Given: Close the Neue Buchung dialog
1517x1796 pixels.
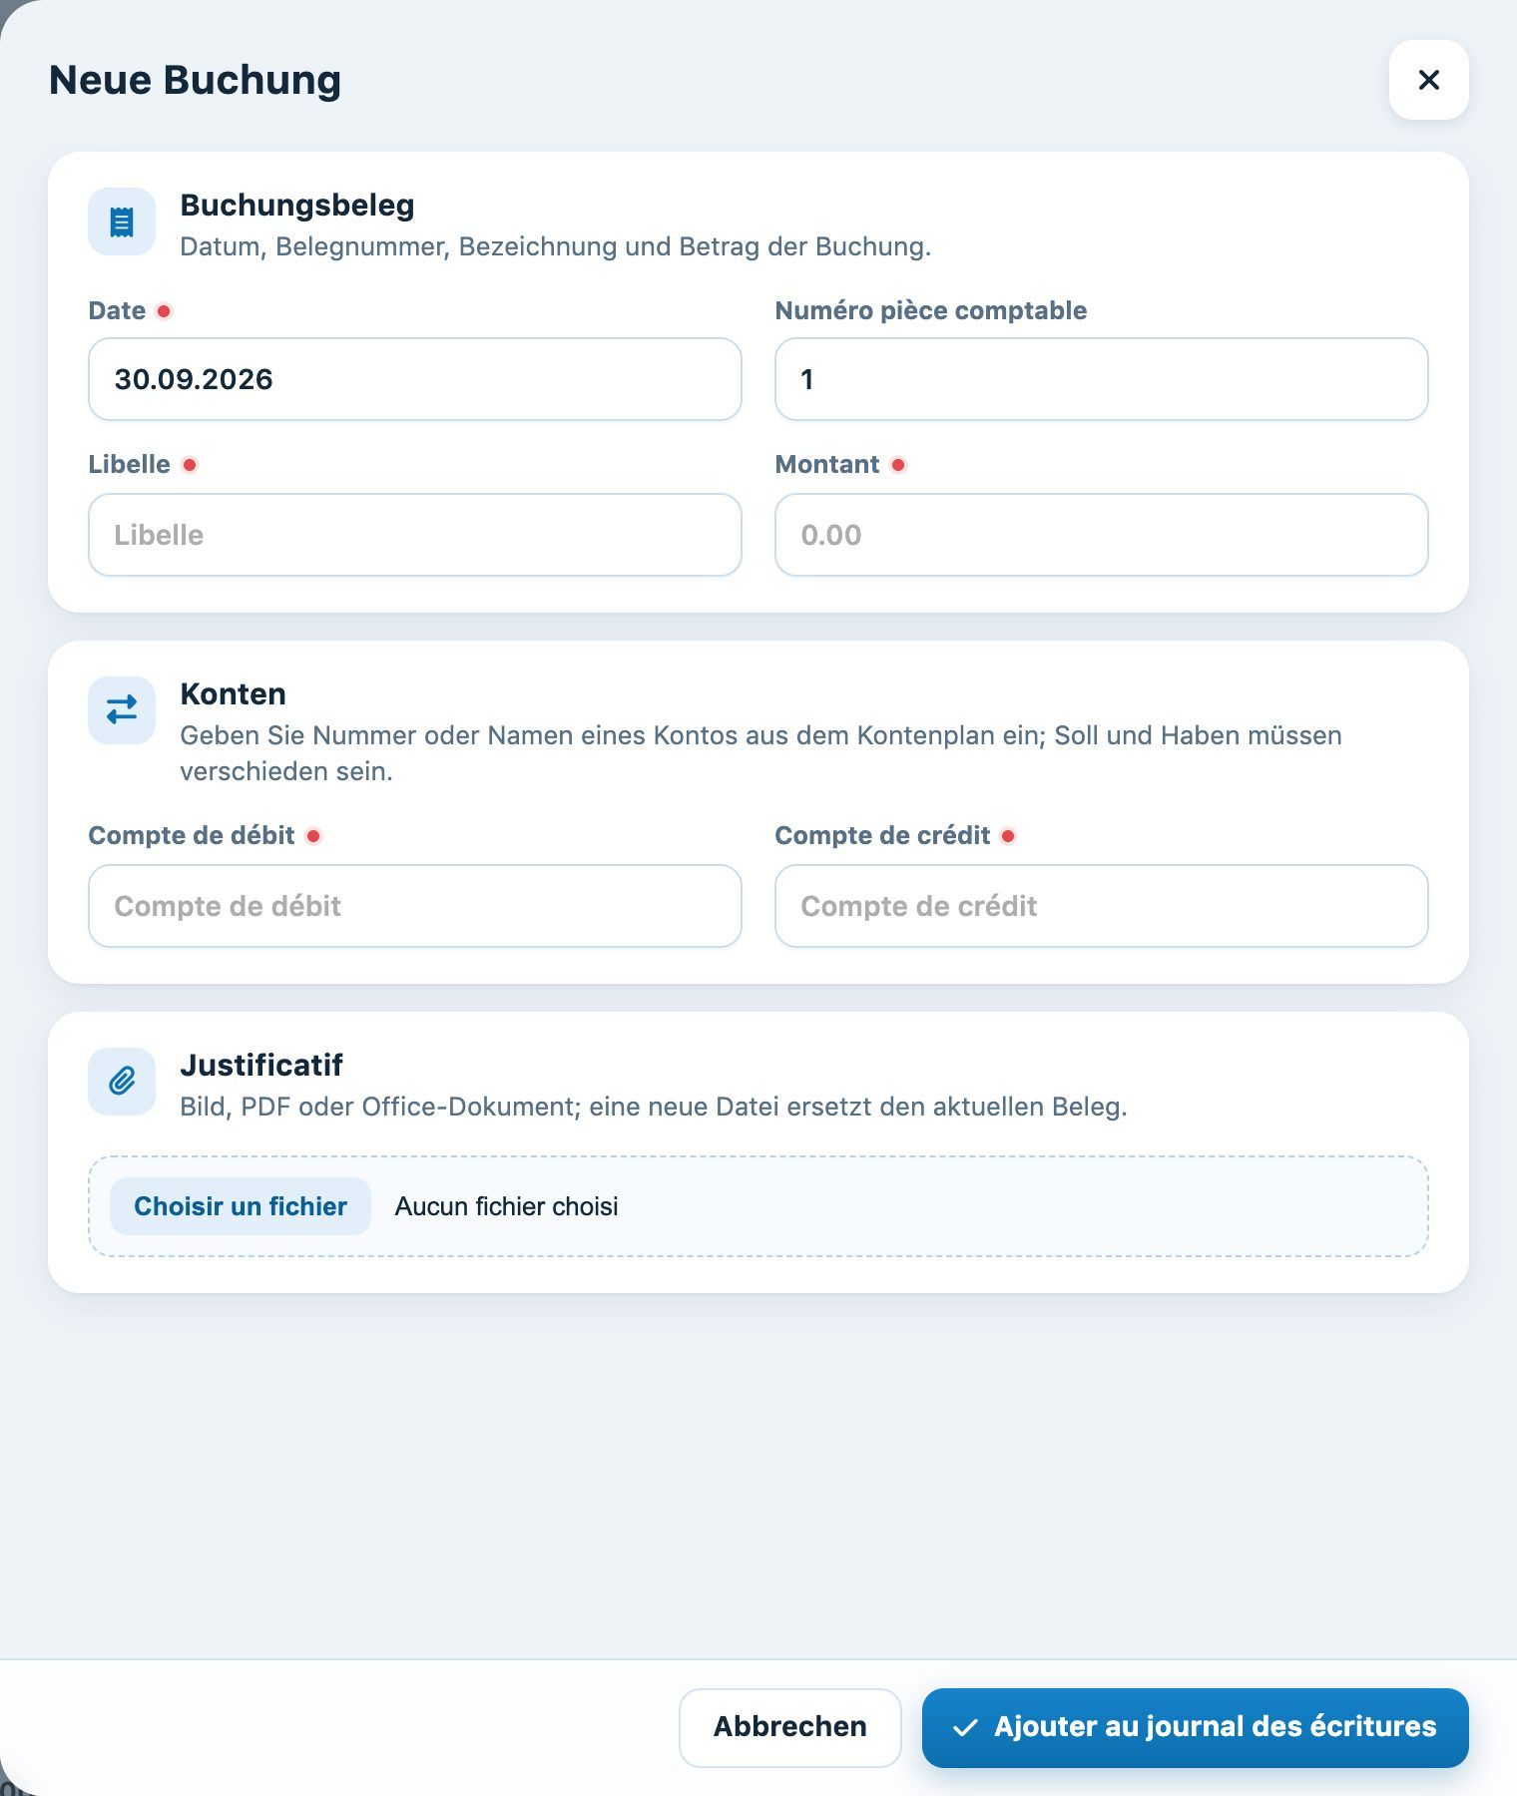Looking at the screenshot, I should pos(1428,80).
